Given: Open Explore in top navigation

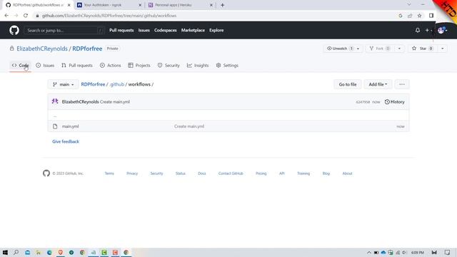Looking at the screenshot, I should pos(216,30).
